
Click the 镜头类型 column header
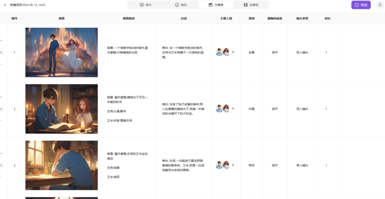tap(302, 19)
